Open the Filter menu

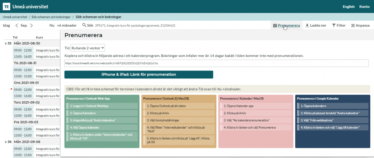click(341, 25)
